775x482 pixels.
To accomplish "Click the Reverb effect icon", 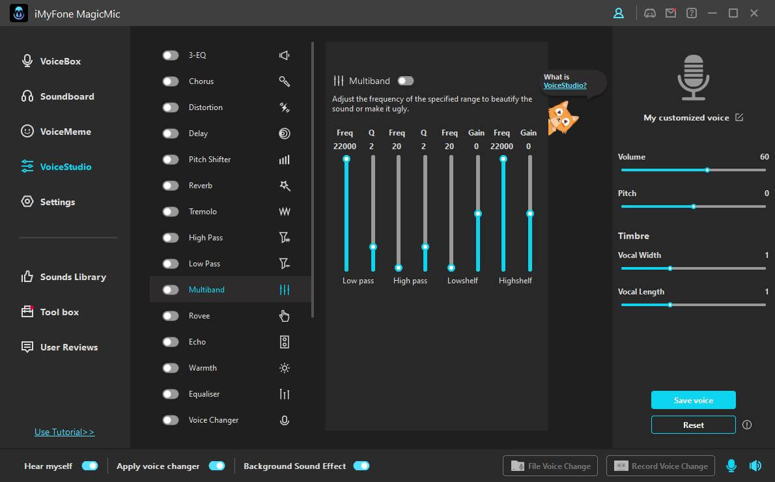I will [284, 186].
